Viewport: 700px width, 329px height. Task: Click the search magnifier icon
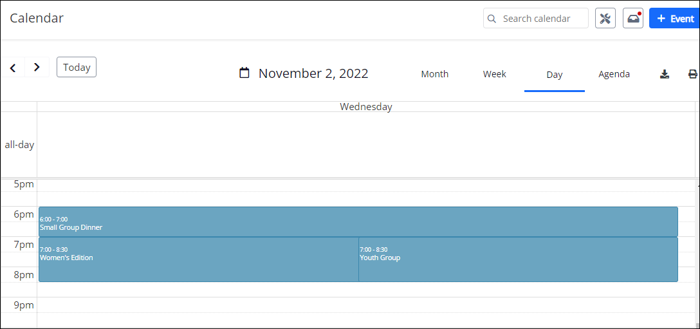492,19
